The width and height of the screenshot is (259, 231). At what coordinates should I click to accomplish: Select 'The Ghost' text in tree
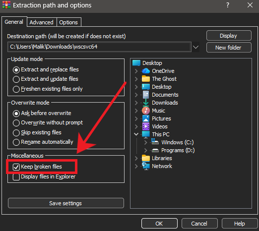(x=164, y=79)
